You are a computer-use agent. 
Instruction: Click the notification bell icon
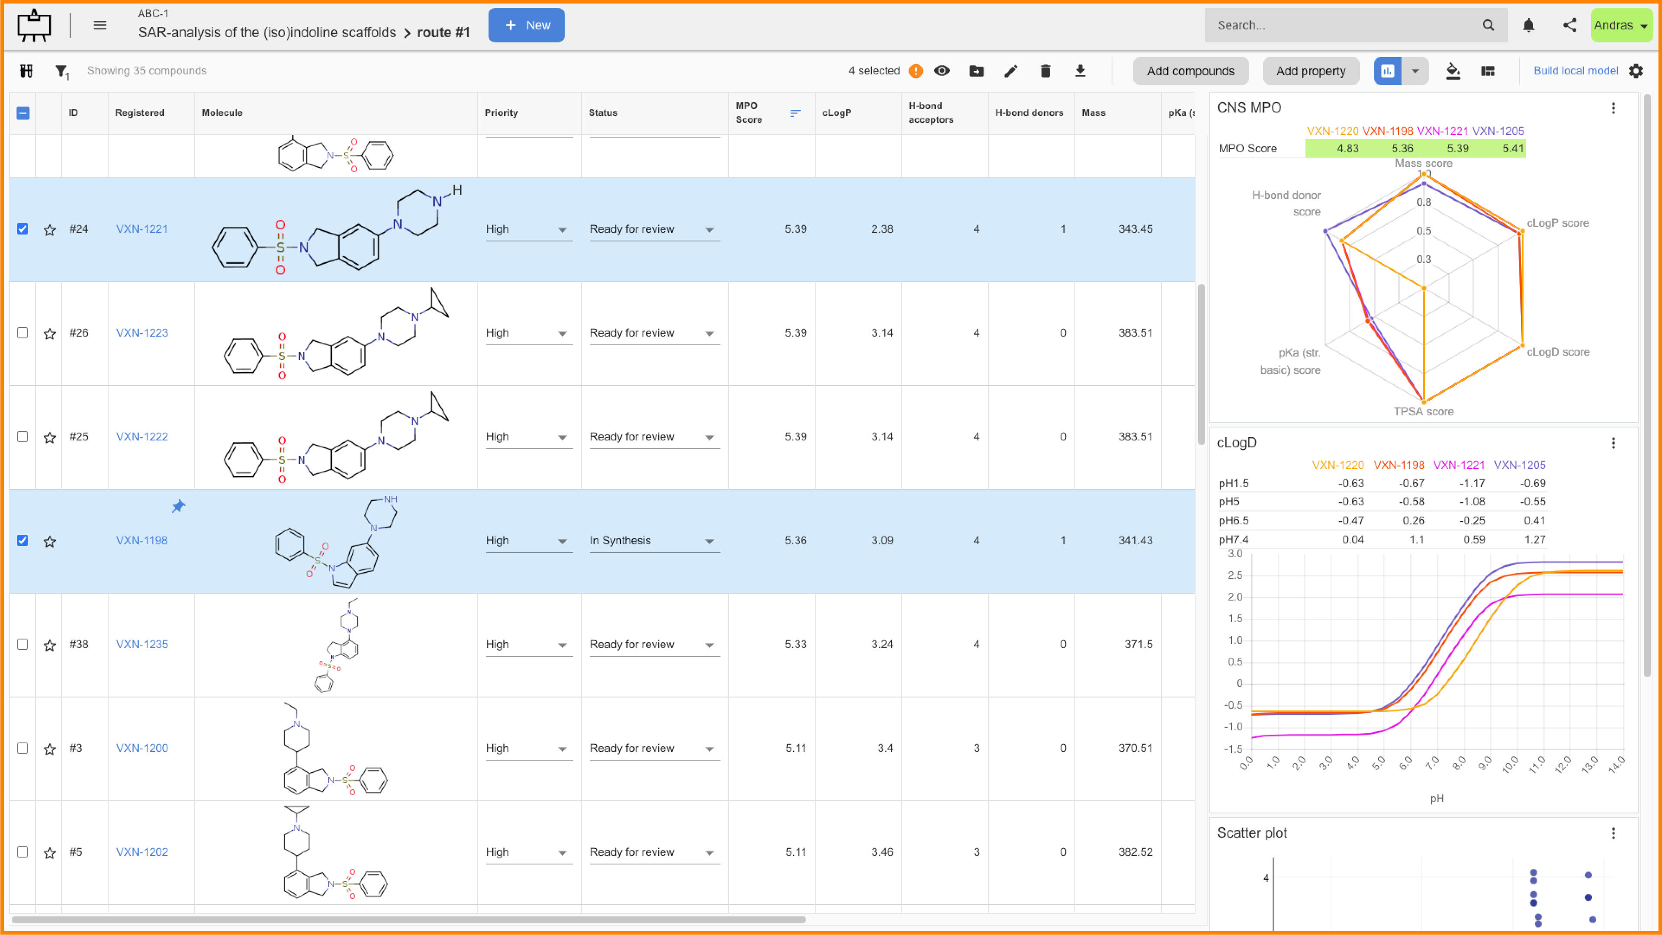click(1529, 25)
